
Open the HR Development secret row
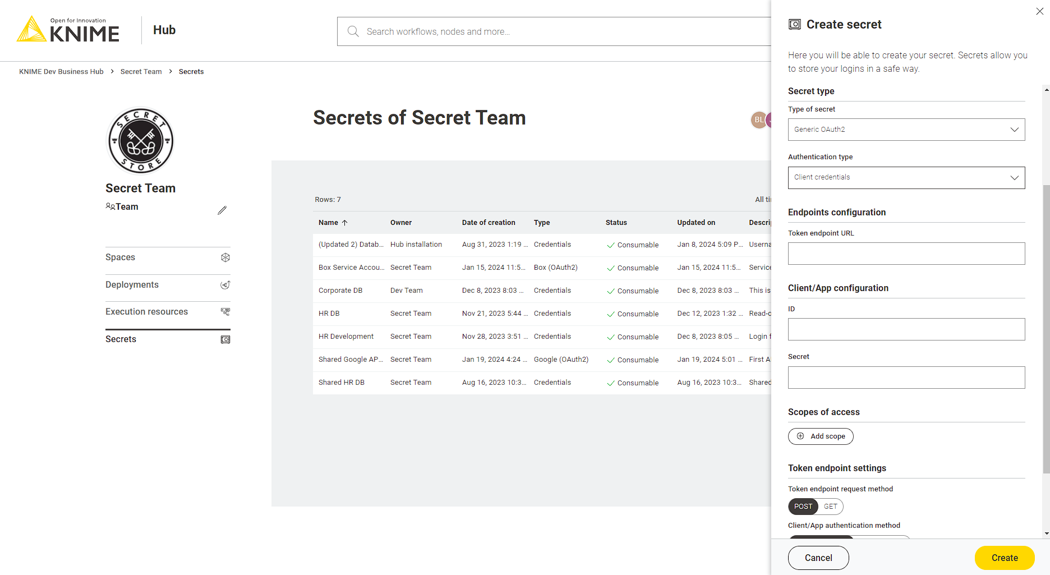point(542,337)
